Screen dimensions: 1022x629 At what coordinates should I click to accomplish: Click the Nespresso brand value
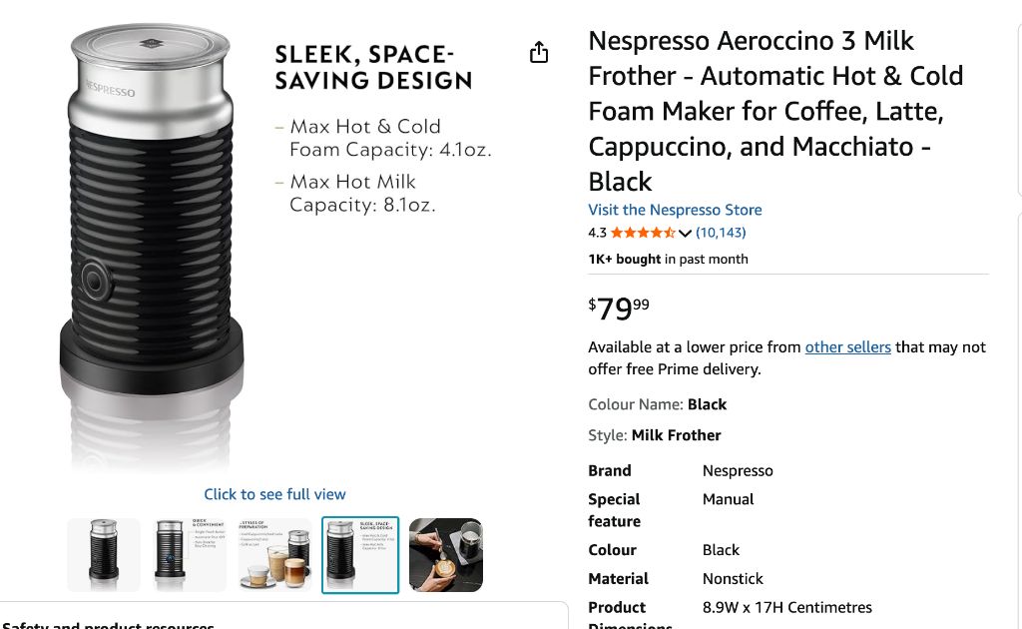pos(738,470)
